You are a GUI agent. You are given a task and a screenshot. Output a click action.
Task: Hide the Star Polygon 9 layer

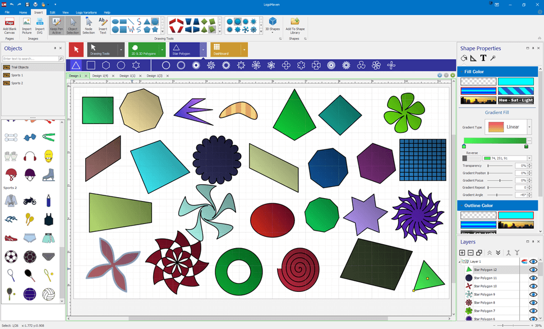[x=533, y=294]
